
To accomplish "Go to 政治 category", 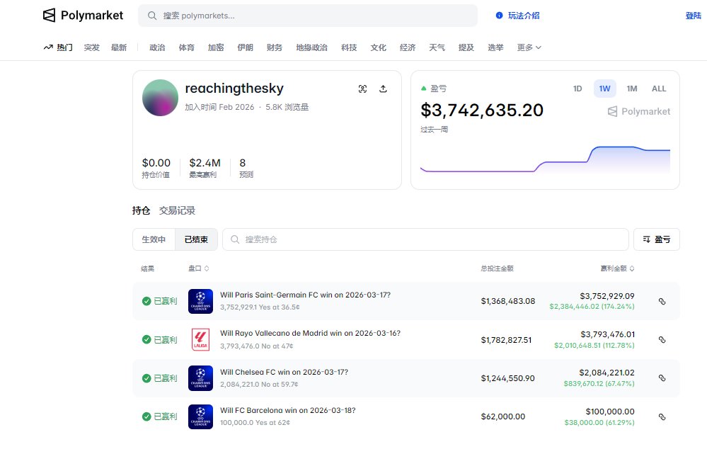I will pos(157,47).
